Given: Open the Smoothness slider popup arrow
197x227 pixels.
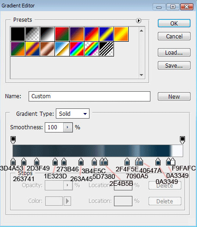Looking at the screenshot, I should 68,127.
